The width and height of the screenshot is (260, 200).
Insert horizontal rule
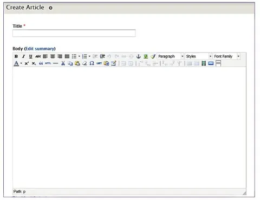(56, 63)
